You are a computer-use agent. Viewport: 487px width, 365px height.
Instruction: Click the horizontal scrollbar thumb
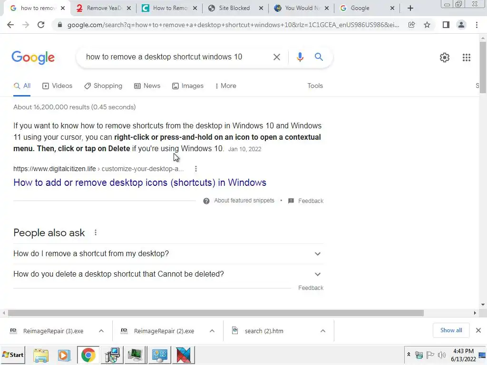pos(215,313)
